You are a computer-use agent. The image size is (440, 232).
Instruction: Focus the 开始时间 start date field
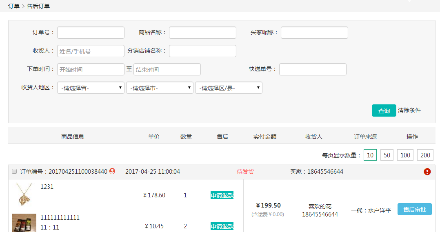(91, 69)
